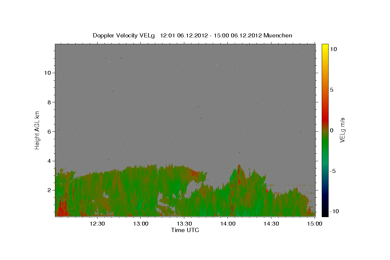Screen dimensions: 390x260
Task: Click the 'Height AGL km' axis label
Action: pos(37,130)
